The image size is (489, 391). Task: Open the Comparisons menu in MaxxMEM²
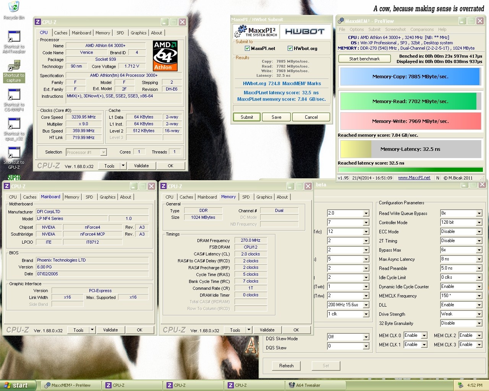pyautogui.click(x=422, y=29)
